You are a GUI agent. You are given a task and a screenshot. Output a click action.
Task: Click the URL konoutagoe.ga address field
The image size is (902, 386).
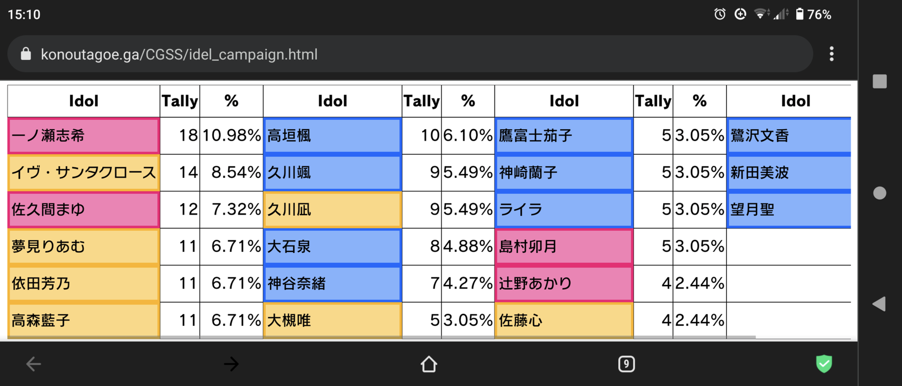[410, 54]
